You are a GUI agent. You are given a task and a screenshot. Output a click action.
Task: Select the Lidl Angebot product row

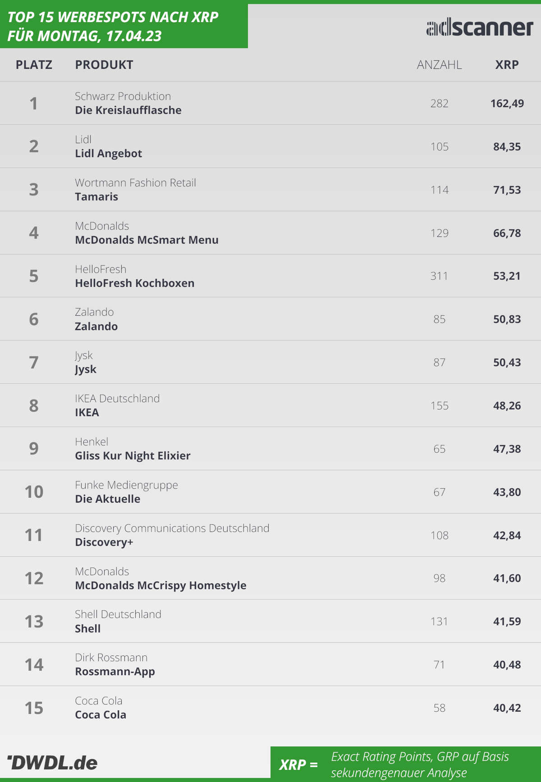(x=270, y=146)
